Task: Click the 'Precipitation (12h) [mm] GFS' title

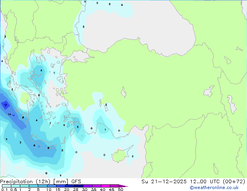Action: tap(41, 182)
